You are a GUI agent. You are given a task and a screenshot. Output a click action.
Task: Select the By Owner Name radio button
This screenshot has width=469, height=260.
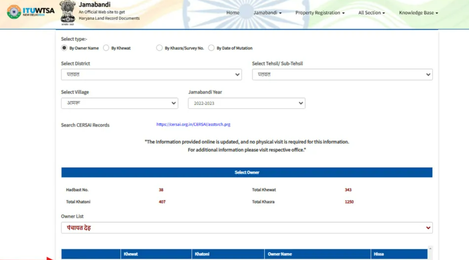[x=64, y=48]
